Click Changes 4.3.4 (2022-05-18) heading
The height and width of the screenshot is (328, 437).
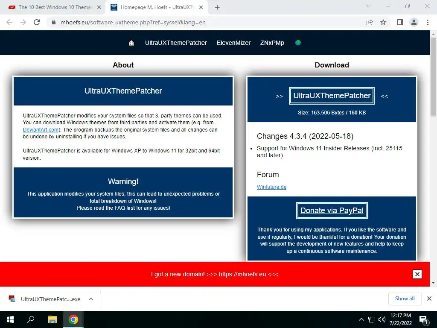(305, 136)
